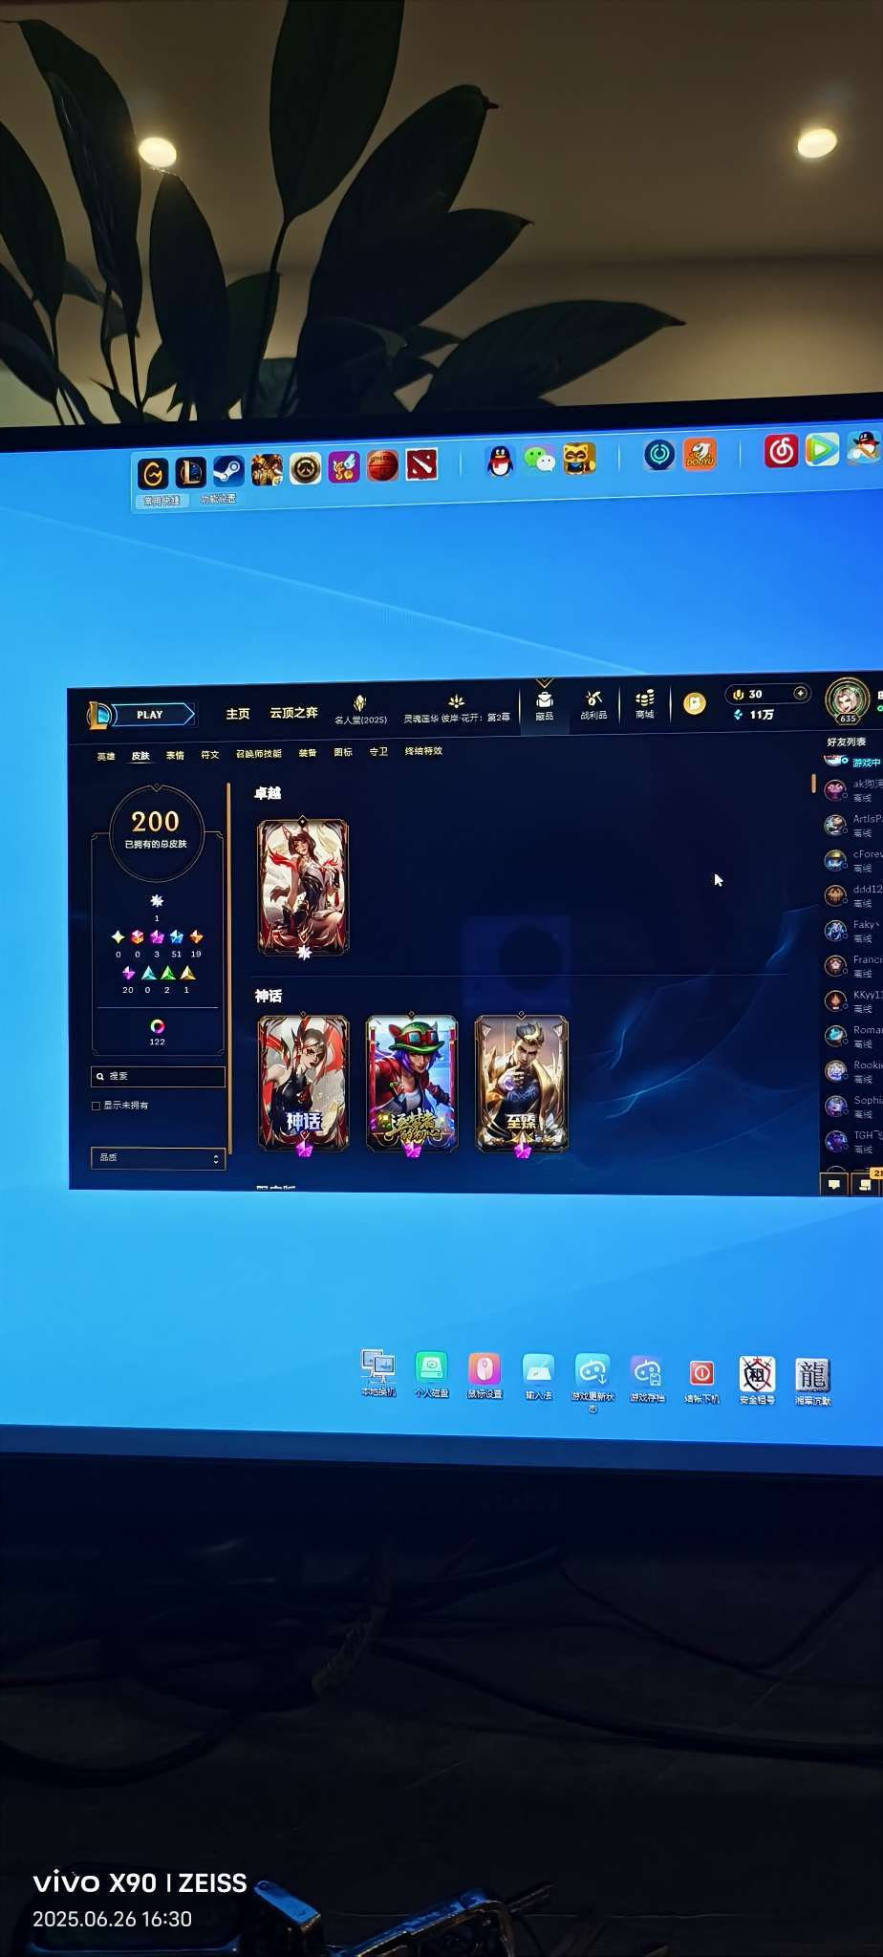Open the 品质 sort dropdown
This screenshot has height=1957, width=883.
coord(159,1157)
